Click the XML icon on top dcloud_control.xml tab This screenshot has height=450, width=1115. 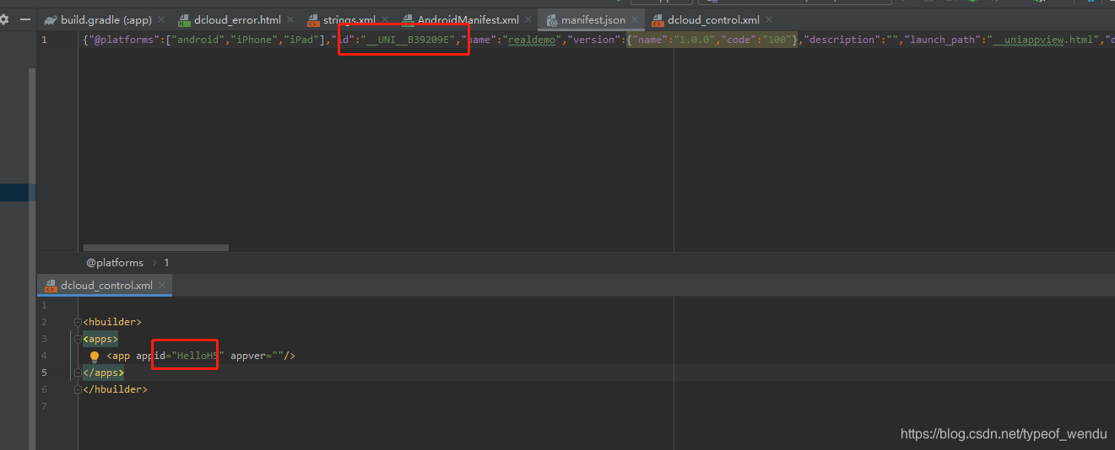[x=658, y=19]
